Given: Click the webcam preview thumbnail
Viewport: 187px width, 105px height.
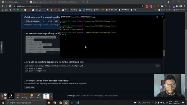Looking at the screenshot, I should tap(169, 85).
